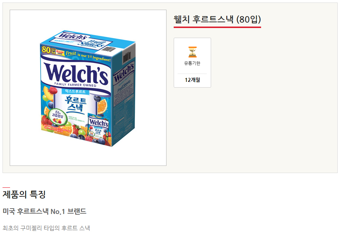The width and height of the screenshot is (342, 247).
Task: Click the barcode on the box side
Action: (127, 56)
